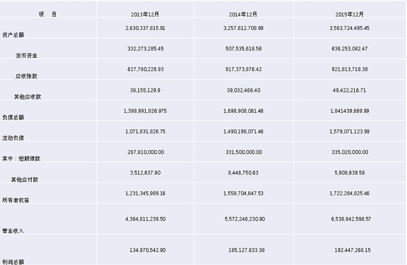
Task: Select the cell showing 331,500,000.00
Action: tap(243, 152)
